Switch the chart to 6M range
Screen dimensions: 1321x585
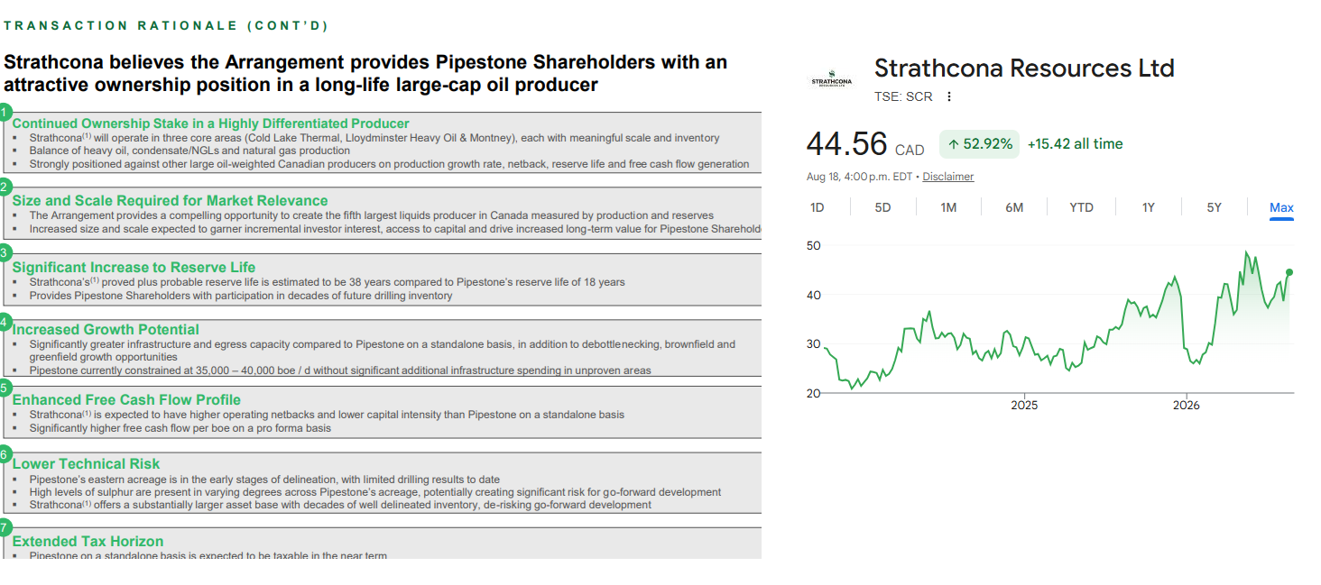pyautogui.click(x=1014, y=207)
